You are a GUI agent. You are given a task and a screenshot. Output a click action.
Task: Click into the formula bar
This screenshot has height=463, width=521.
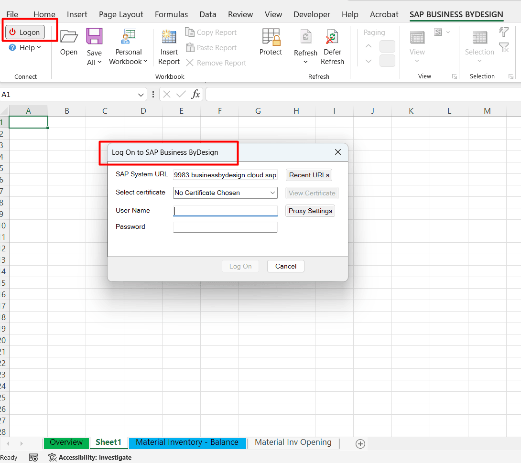pyautogui.click(x=363, y=94)
